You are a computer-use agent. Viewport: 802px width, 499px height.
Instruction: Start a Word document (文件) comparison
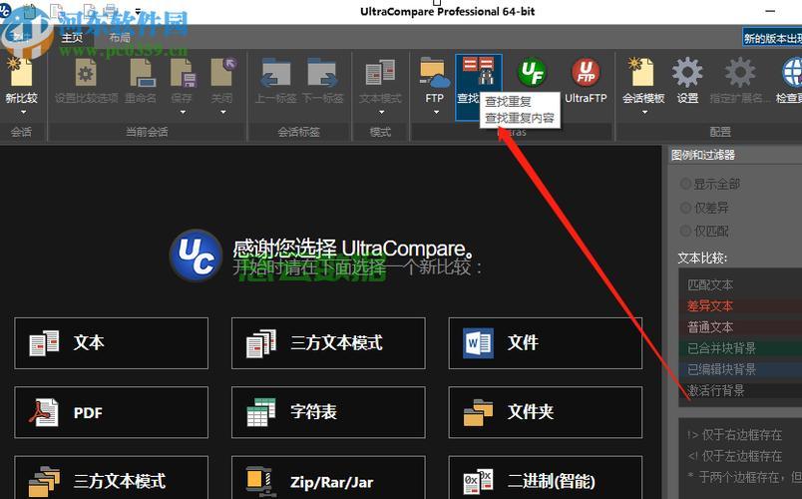pyautogui.click(x=545, y=343)
